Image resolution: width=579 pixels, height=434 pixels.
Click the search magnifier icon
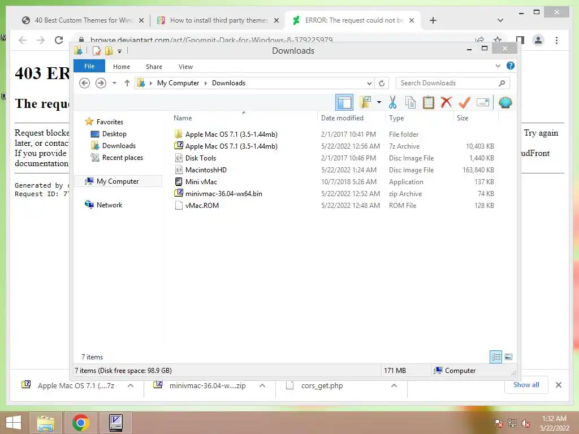(x=502, y=83)
